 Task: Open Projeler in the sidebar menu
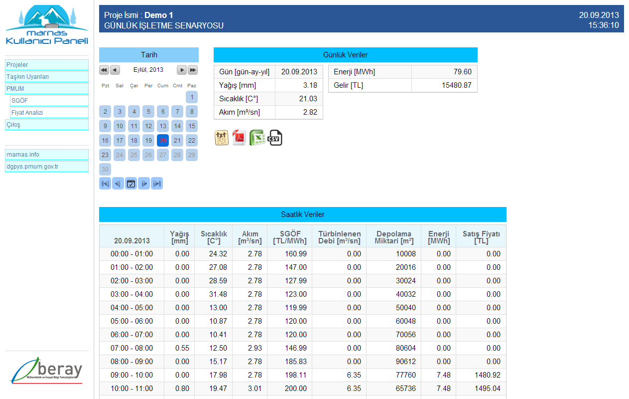click(x=47, y=65)
